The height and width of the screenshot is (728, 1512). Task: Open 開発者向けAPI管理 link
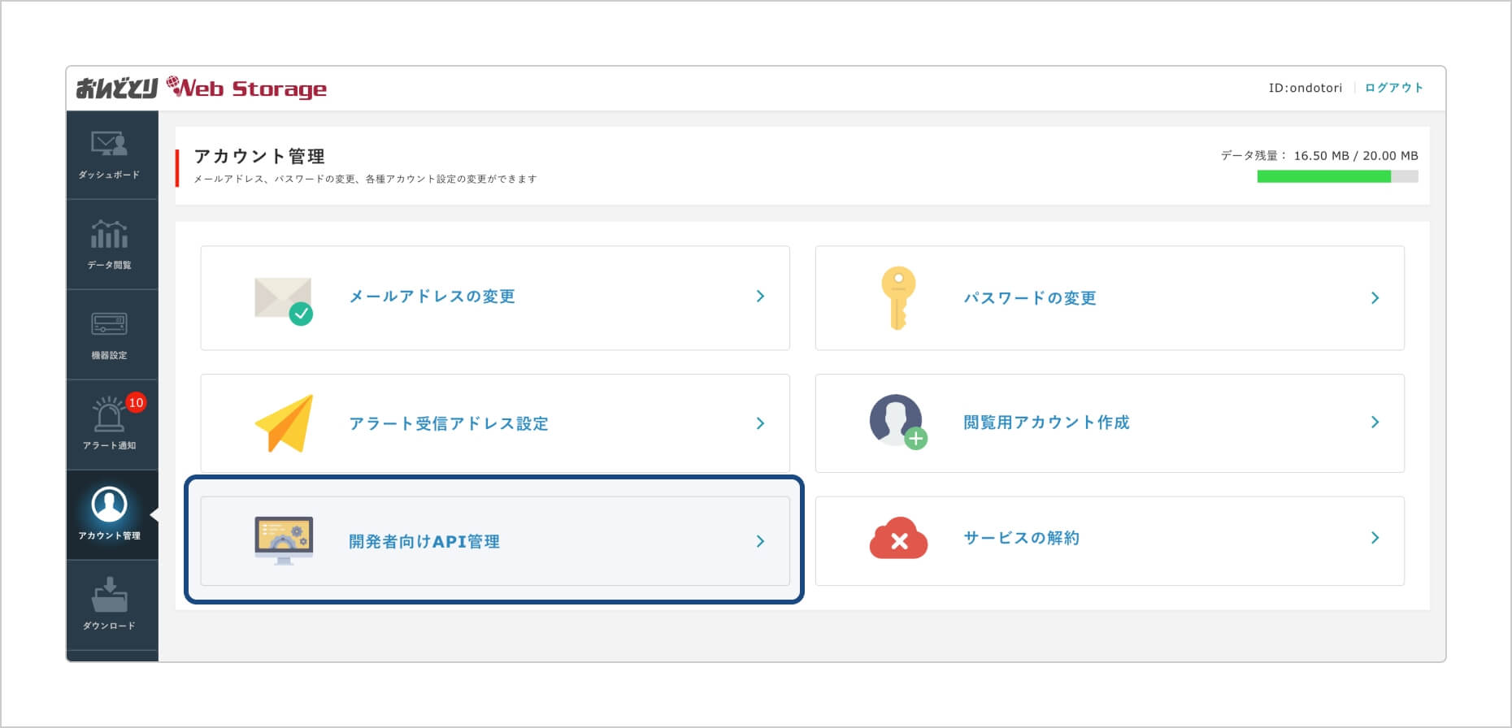coord(424,541)
